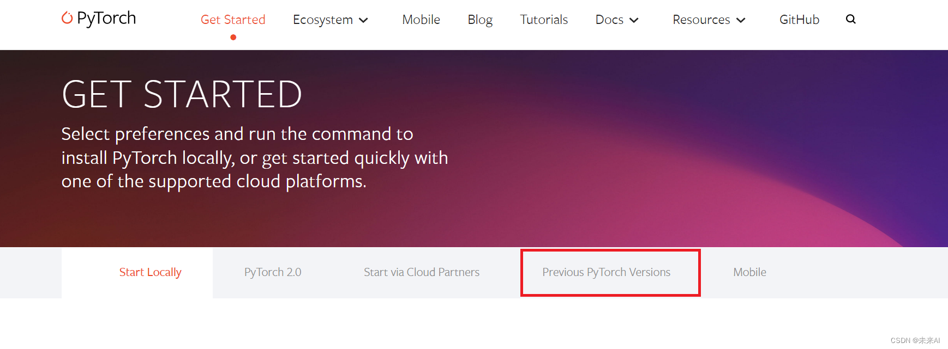
Task: Switch to Mobile tab below banner
Action: click(x=749, y=272)
